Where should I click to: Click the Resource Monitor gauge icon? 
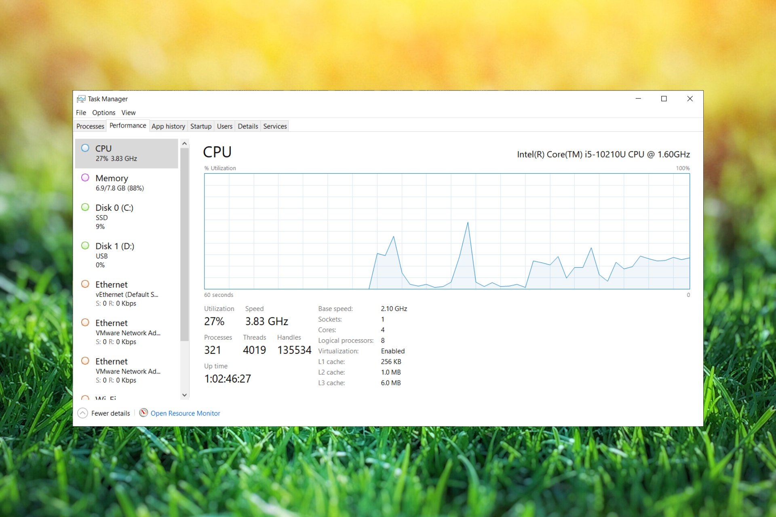pyautogui.click(x=143, y=413)
